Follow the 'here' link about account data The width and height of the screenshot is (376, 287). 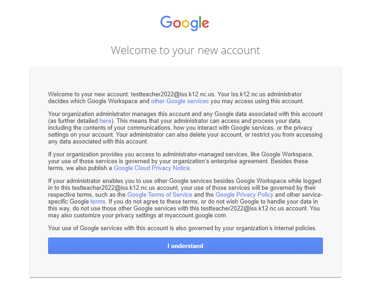point(105,121)
